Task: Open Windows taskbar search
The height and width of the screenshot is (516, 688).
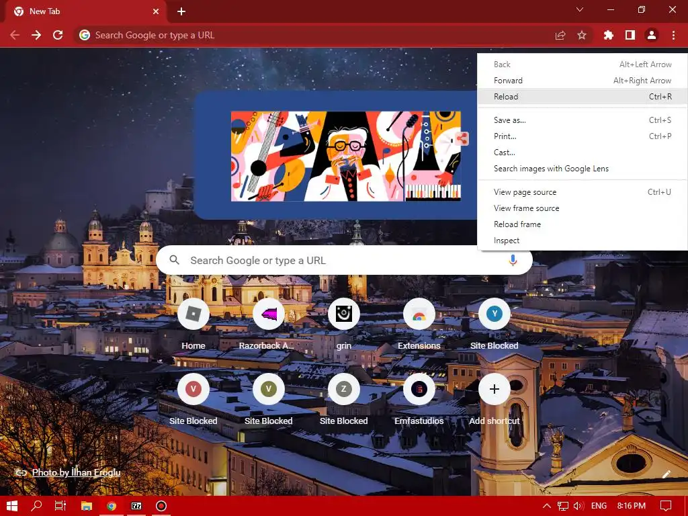Action: pos(36,506)
